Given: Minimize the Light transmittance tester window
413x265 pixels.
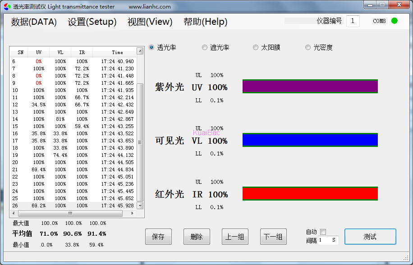Looking at the screenshot, I should 370,5.
